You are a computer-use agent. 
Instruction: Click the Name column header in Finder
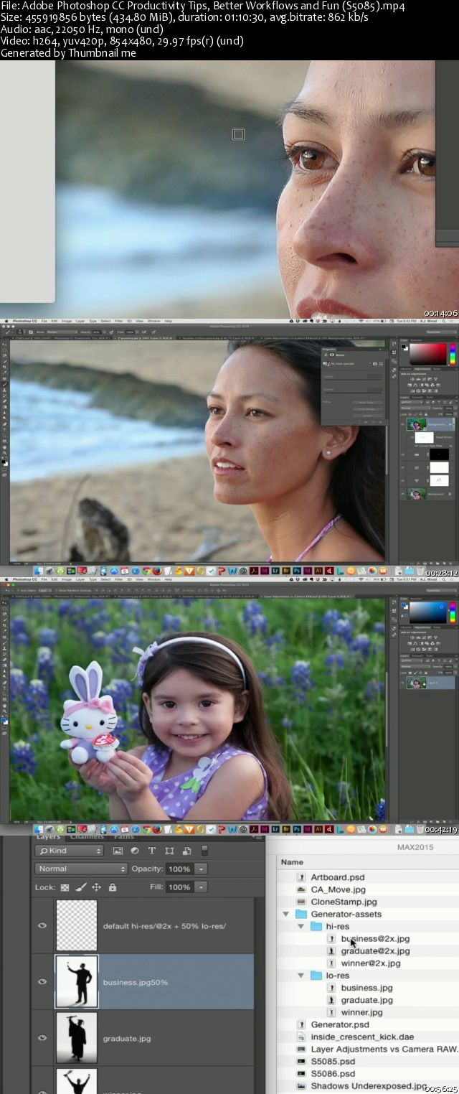292,861
